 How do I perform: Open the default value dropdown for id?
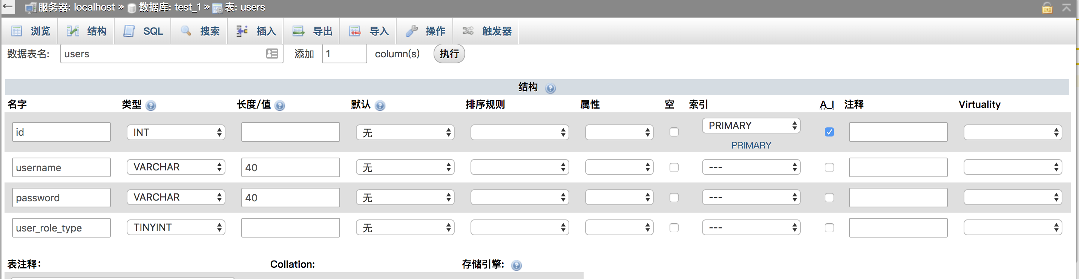[405, 132]
